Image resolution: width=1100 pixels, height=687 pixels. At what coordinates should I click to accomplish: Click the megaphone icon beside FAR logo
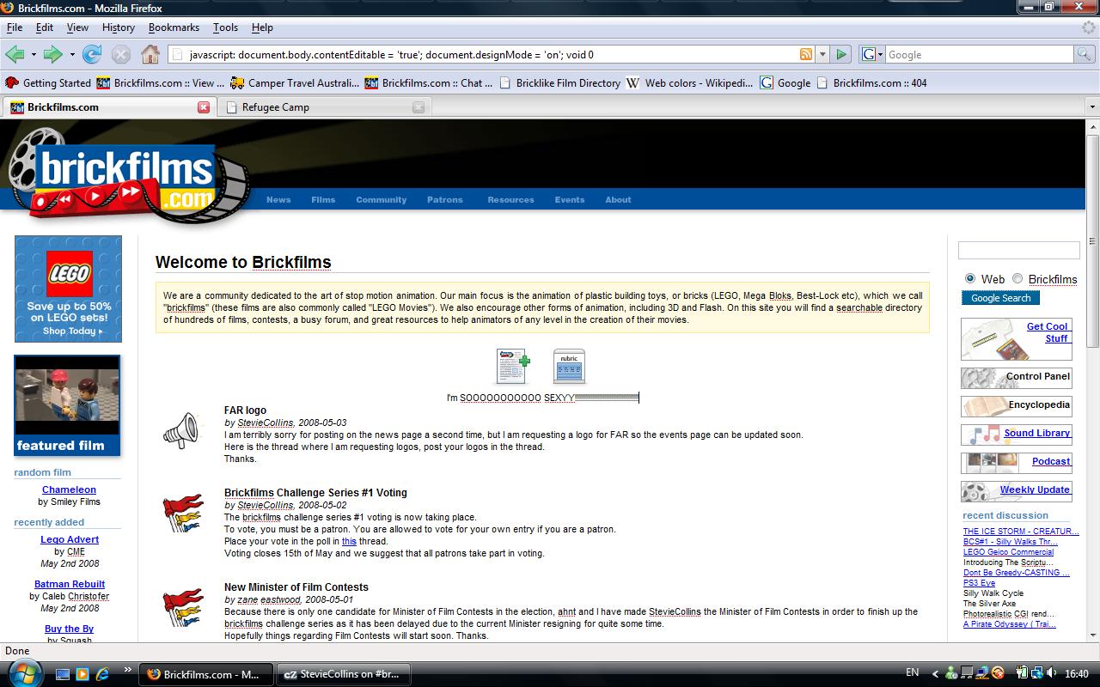tap(181, 430)
